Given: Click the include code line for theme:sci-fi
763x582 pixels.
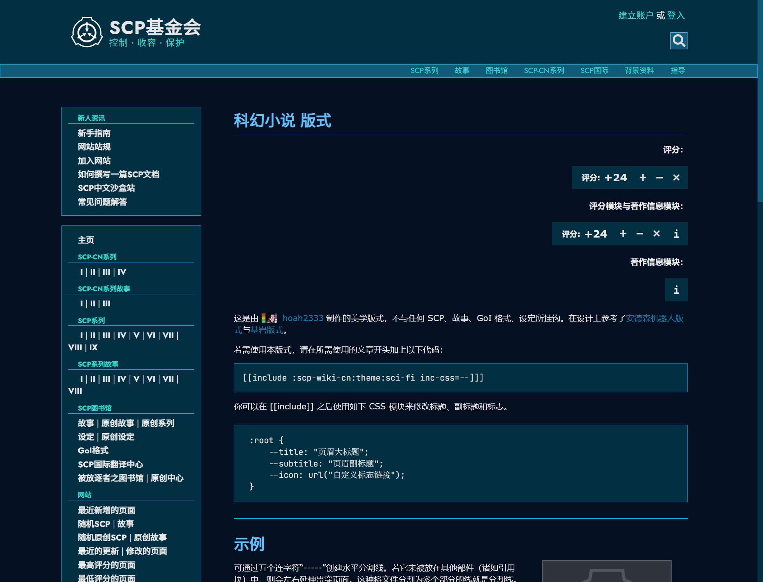Looking at the screenshot, I should [x=363, y=378].
